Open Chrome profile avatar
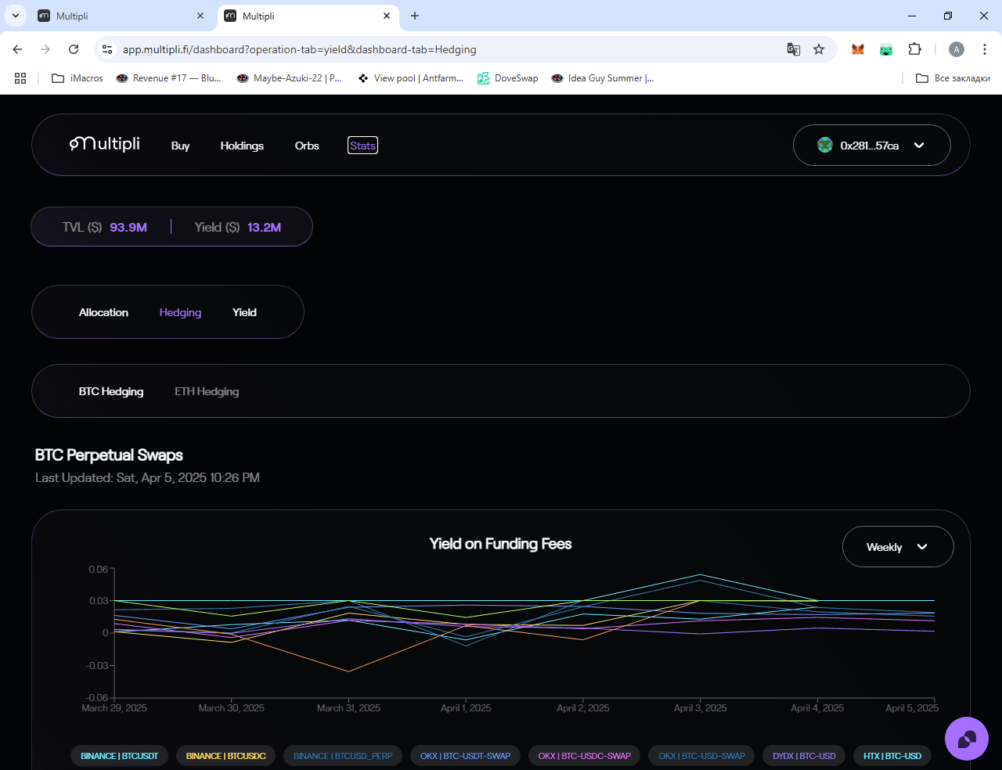Screen dimensions: 1002x770 (x=957, y=49)
